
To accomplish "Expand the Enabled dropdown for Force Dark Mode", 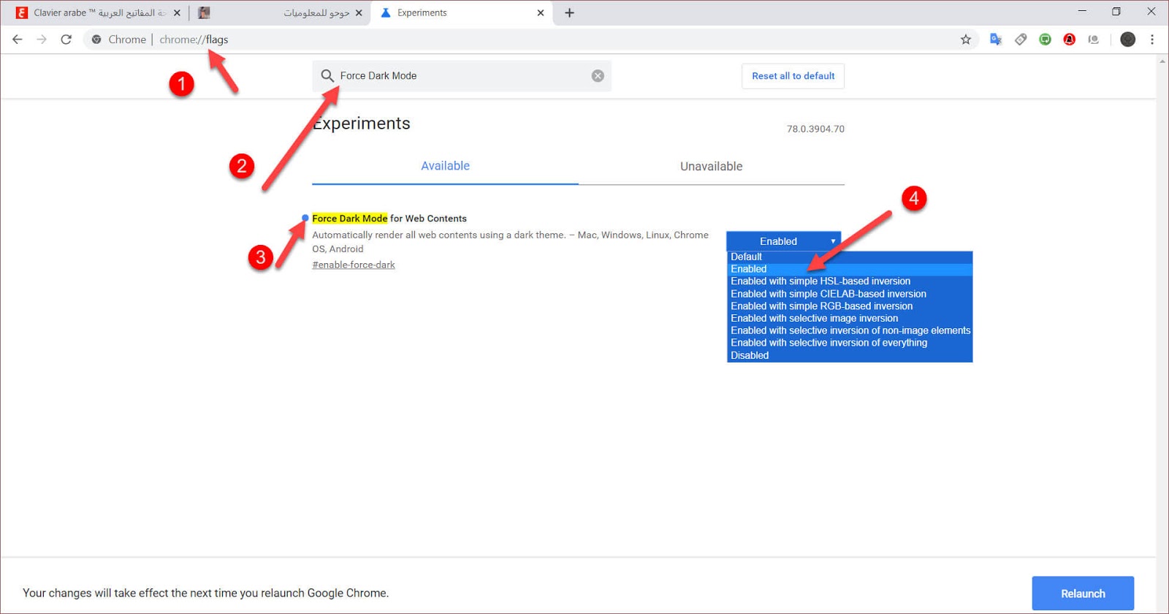I will (x=783, y=241).
